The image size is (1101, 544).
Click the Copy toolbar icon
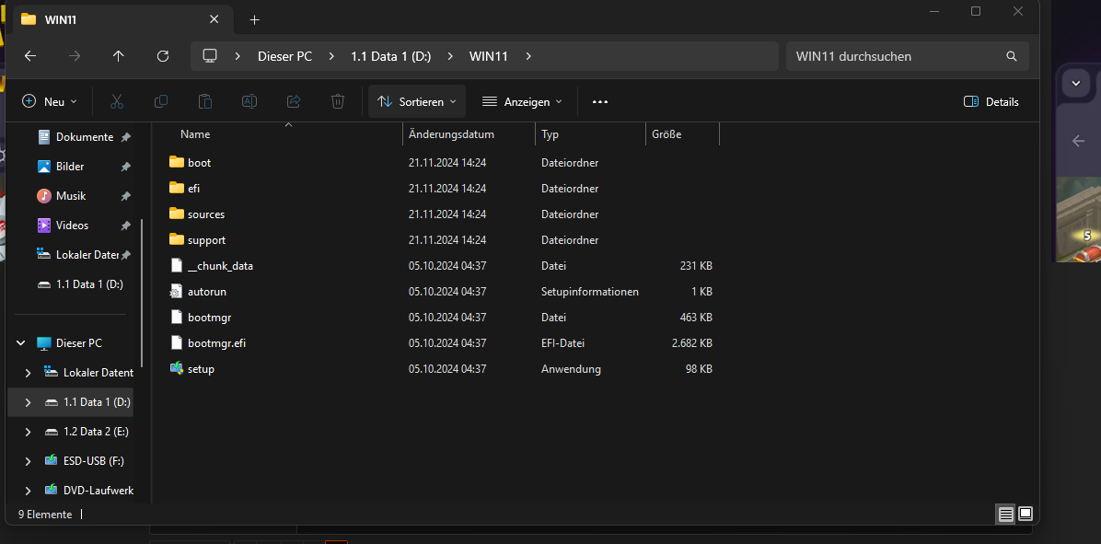161,102
